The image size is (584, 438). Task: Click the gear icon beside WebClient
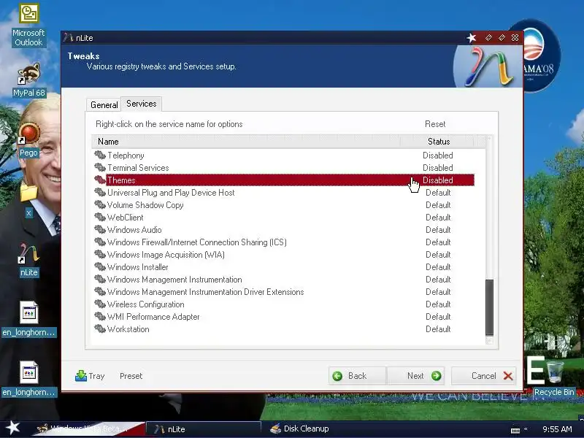[100, 217]
